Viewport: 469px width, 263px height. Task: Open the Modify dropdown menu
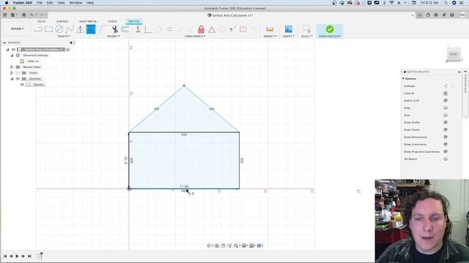click(x=114, y=36)
